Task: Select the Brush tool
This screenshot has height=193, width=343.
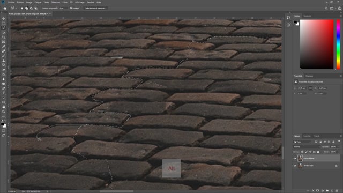Action: pyautogui.click(x=4, y=56)
